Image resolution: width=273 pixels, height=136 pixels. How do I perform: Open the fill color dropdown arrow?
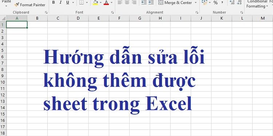pos(100,3)
